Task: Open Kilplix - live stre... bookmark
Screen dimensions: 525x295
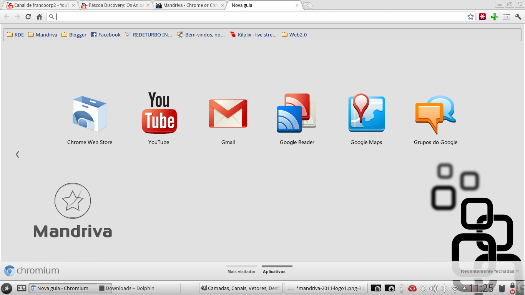Action: 253,35
